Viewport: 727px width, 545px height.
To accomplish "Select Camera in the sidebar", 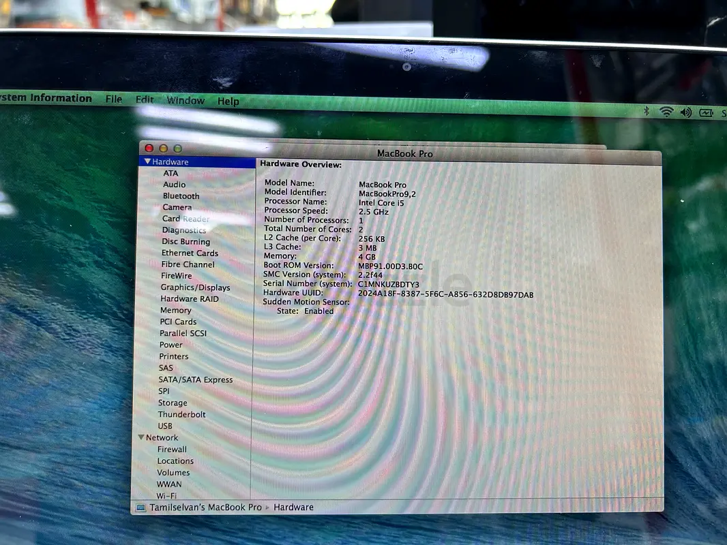I will pyautogui.click(x=177, y=208).
